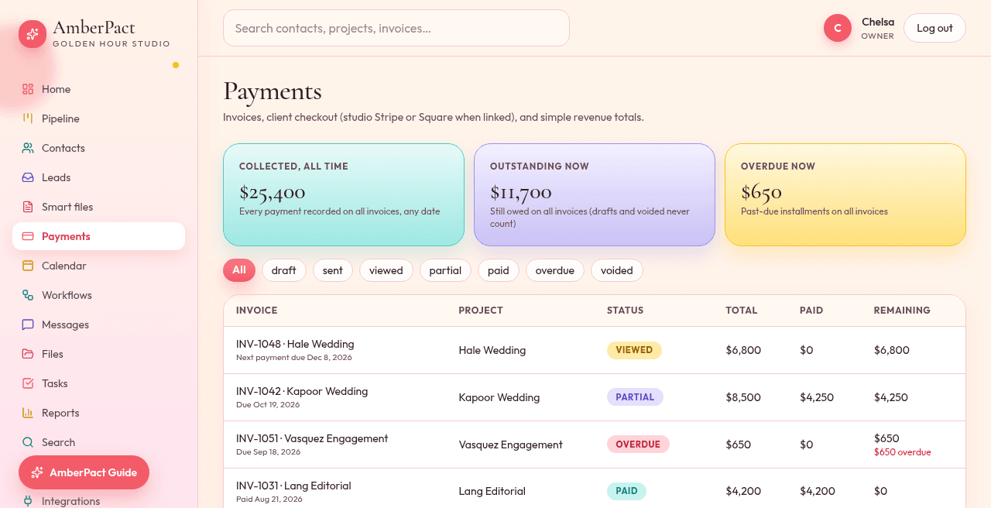This screenshot has height=508, width=991.
Task: Filter invoices by overdue status
Action: pos(555,270)
